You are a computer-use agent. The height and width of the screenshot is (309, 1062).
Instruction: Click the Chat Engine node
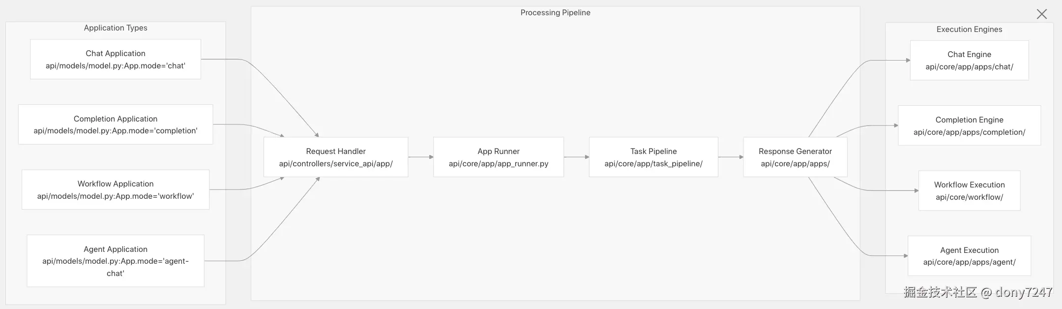tap(969, 61)
